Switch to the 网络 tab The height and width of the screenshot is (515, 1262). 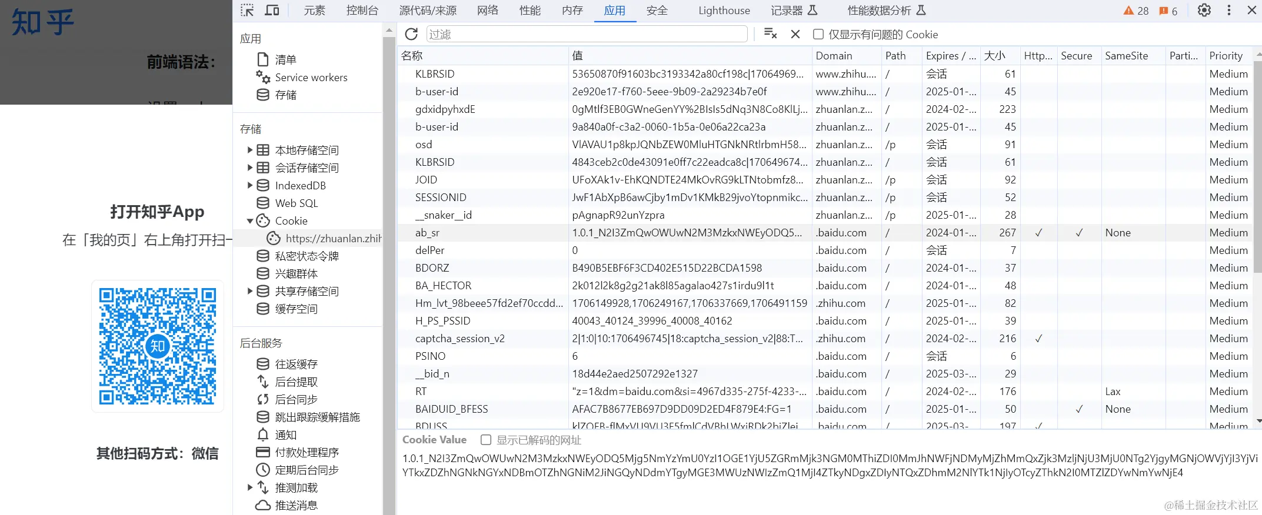488,11
